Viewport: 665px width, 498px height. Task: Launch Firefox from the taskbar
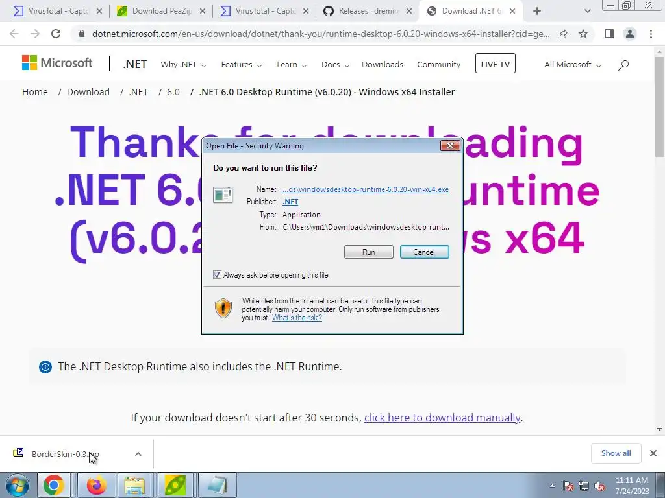tap(96, 485)
